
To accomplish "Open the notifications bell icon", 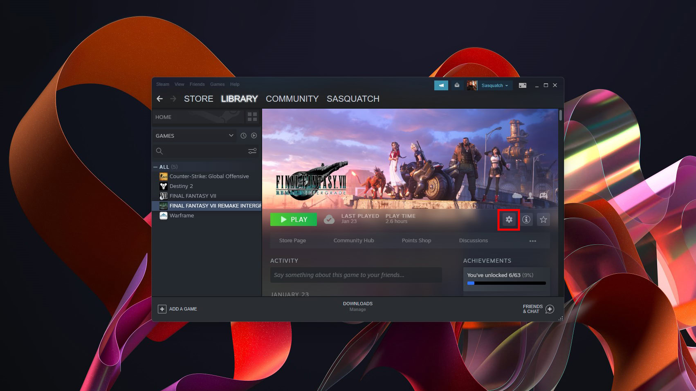I will pos(457,85).
